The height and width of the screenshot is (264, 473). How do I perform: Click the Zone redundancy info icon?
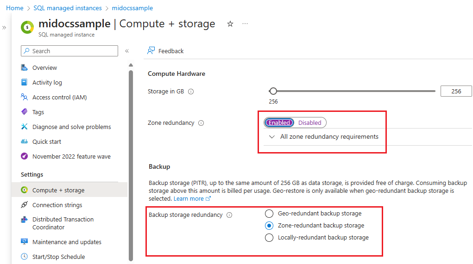pyautogui.click(x=201, y=123)
